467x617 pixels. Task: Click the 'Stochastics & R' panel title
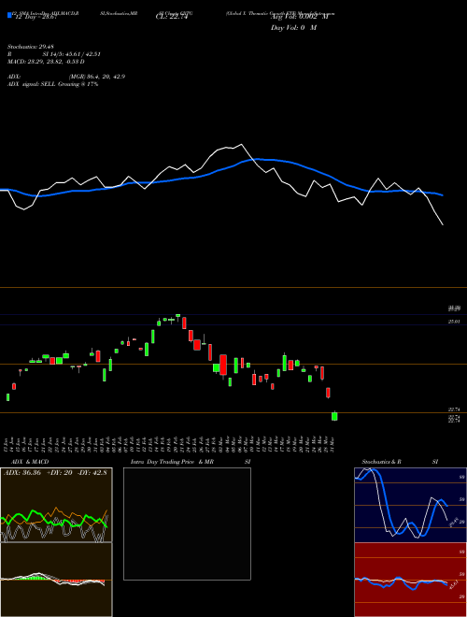(x=381, y=462)
